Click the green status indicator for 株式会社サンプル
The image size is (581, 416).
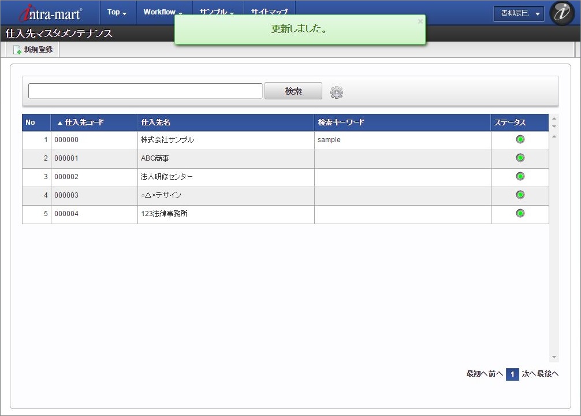[519, 139]
